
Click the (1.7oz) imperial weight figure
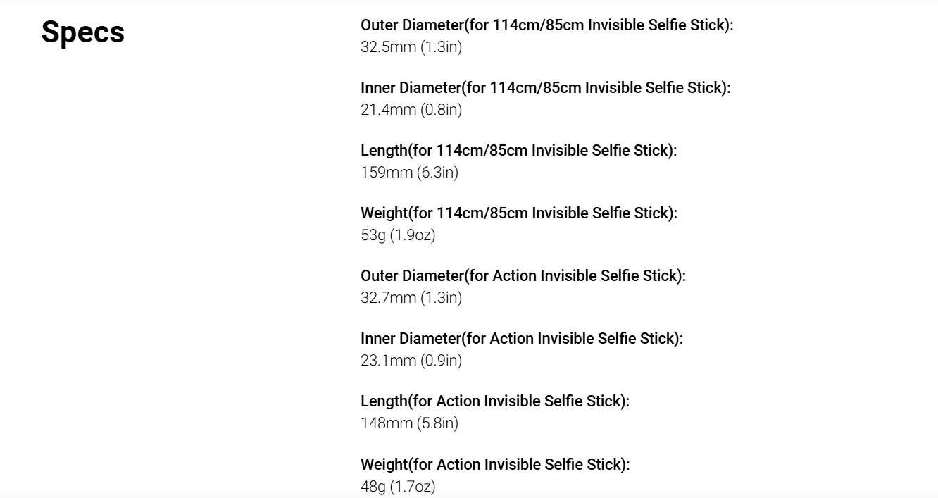click(413, 487)
